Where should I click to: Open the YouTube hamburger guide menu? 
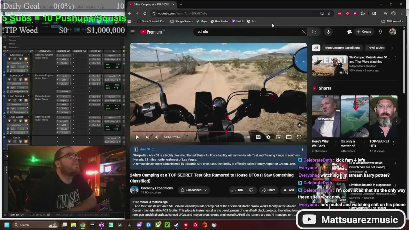133,32
